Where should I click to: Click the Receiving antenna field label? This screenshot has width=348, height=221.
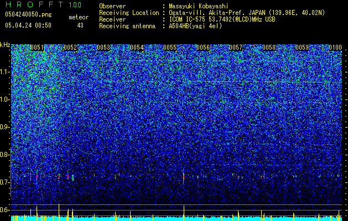click(x=127, y=26)
